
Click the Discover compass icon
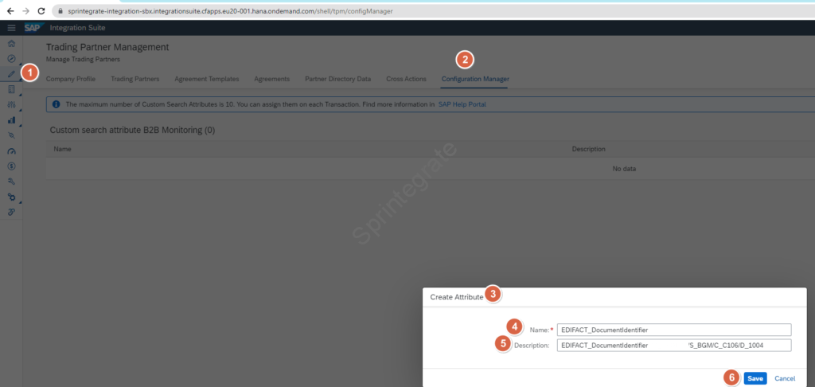pos(11,59)
